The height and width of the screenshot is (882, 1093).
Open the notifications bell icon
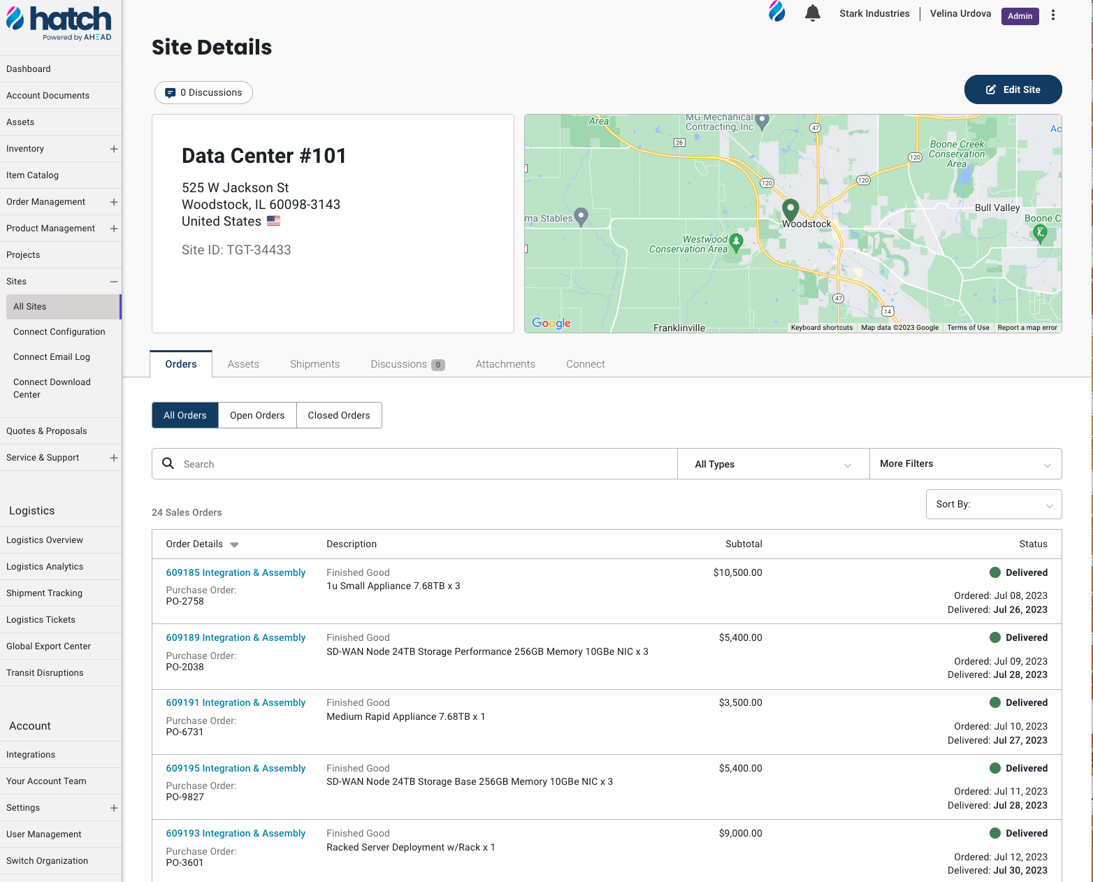click(x=812, y=13)
